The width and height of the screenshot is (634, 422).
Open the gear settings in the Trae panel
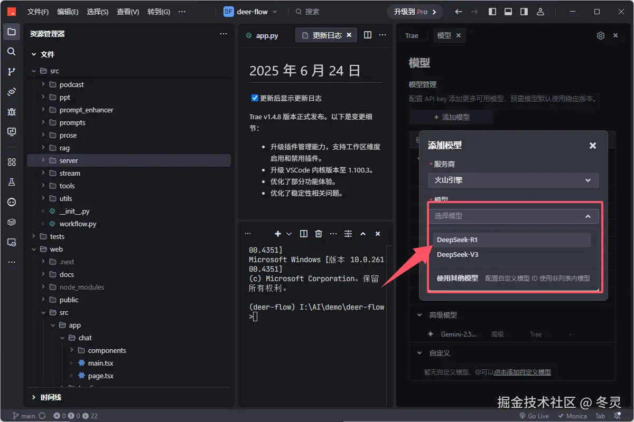(600, 35)
